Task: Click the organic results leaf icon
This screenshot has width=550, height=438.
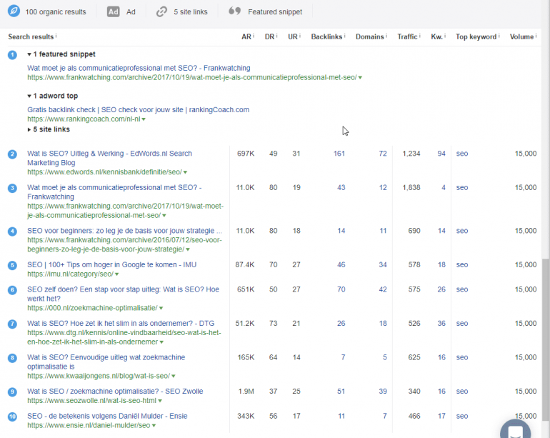Action: [x=14, y=11]
